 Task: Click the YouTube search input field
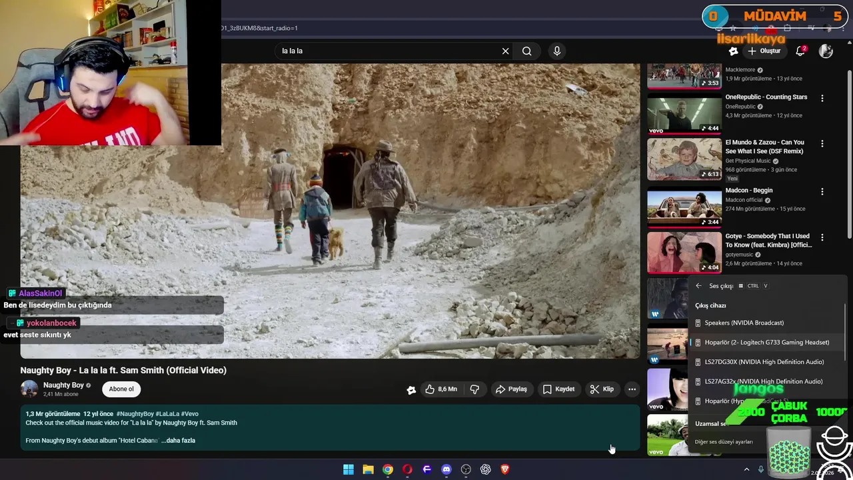[x=389, y=51]
